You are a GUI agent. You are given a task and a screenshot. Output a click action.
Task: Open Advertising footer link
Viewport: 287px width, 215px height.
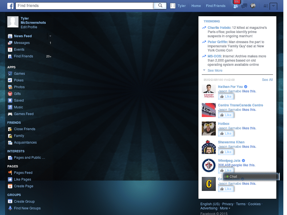[x=209, y=208]
